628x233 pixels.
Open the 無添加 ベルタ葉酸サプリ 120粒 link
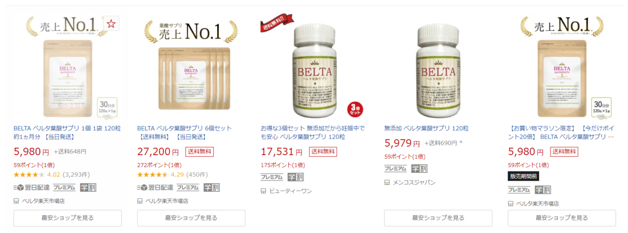tap(426, 128)
